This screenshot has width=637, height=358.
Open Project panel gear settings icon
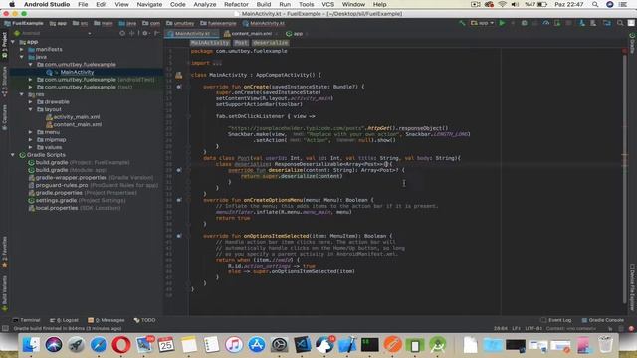[x=145, y=33]
